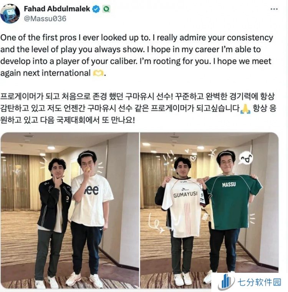Screen dimensions: 288x292
Task: Click the yellow heart hands emoji
Action: point(98,73)
